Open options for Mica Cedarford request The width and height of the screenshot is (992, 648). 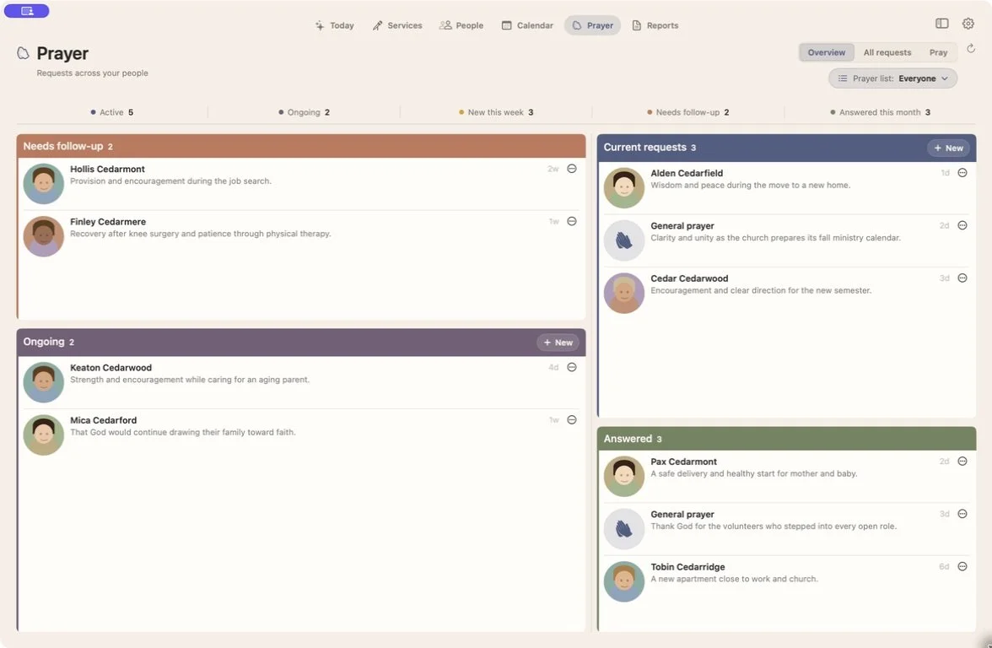(571, 419)
